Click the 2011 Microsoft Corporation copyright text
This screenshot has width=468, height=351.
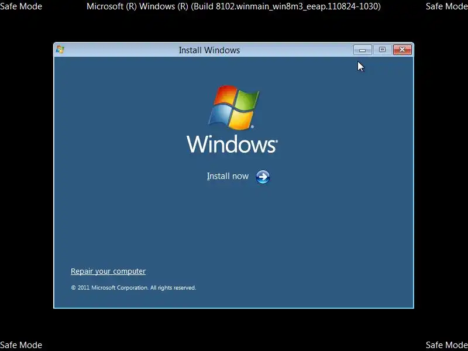coord(133,288)
